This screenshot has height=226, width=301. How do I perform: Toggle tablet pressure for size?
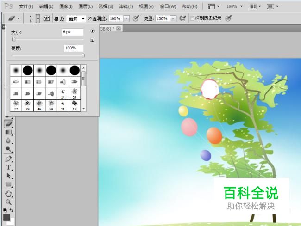pyautogui.click(x=228, y=18)
